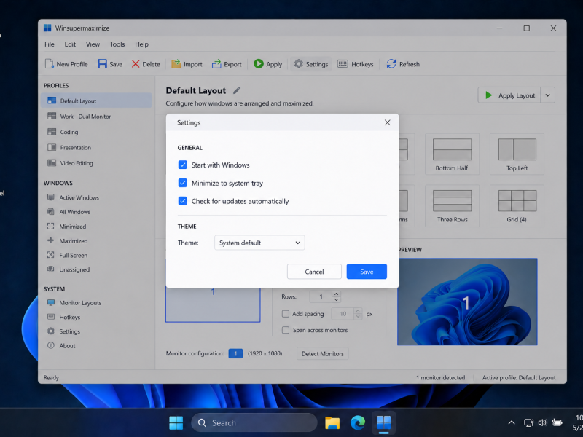Choose the Grid (4) layout thumbnail
This screenshot has height=437, width=583.
point(517,205)
